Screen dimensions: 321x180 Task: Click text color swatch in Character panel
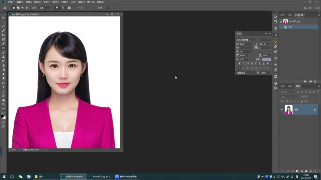coord(267,59)
